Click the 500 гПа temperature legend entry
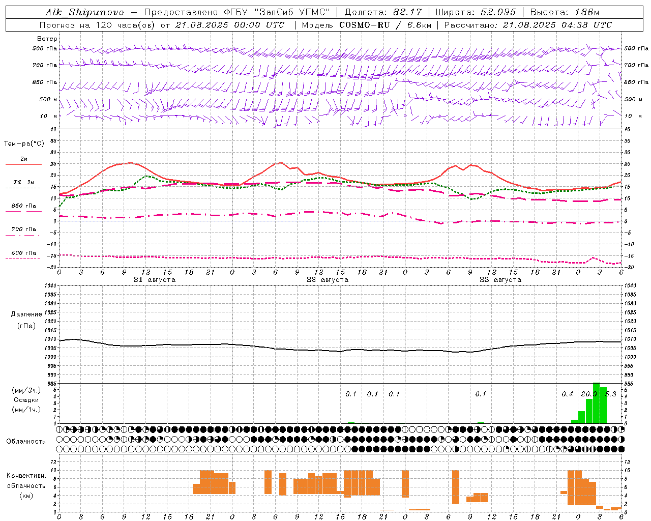 24,253
